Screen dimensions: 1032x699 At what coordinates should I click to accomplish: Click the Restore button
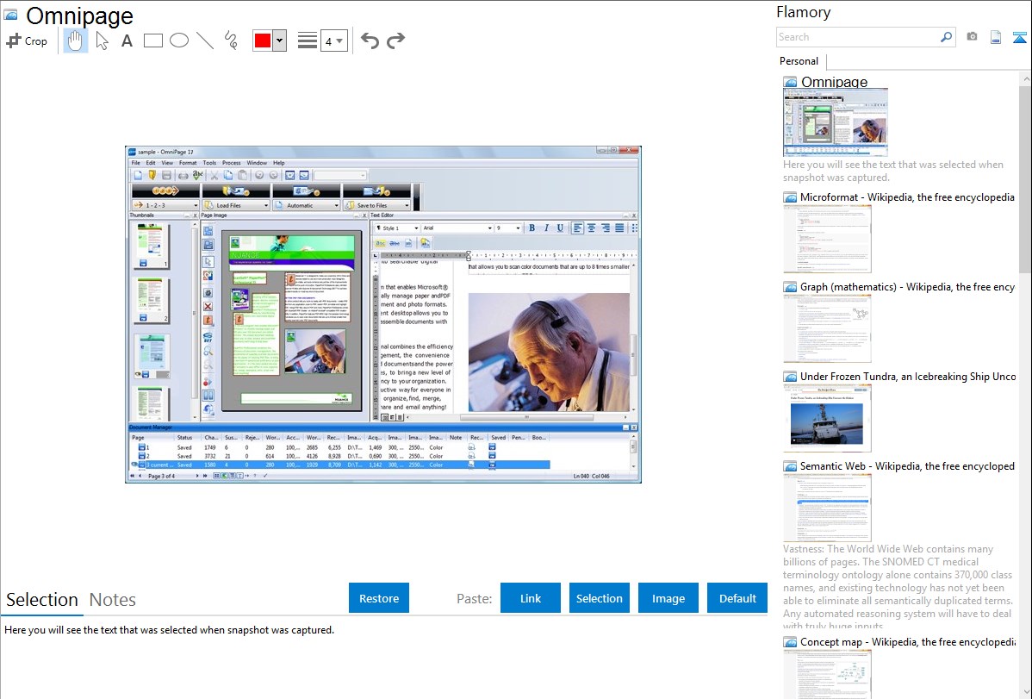coord(379,598)
